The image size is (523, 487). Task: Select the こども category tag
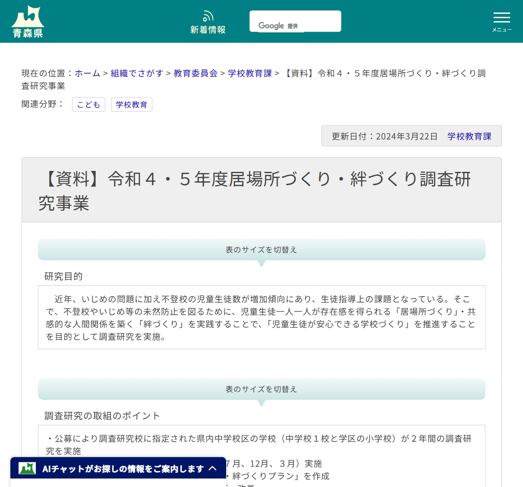[x=88, y=104]
